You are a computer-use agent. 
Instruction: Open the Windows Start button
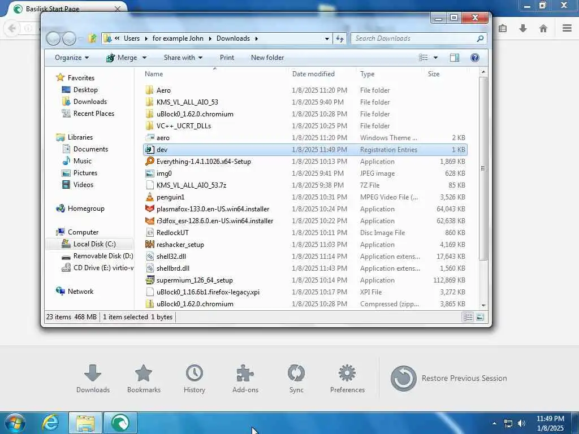coord(15,423)
